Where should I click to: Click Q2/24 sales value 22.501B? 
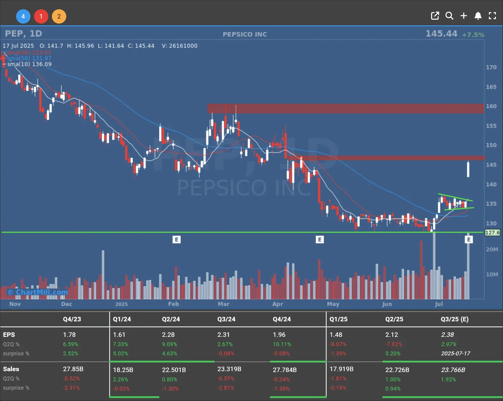174,370
